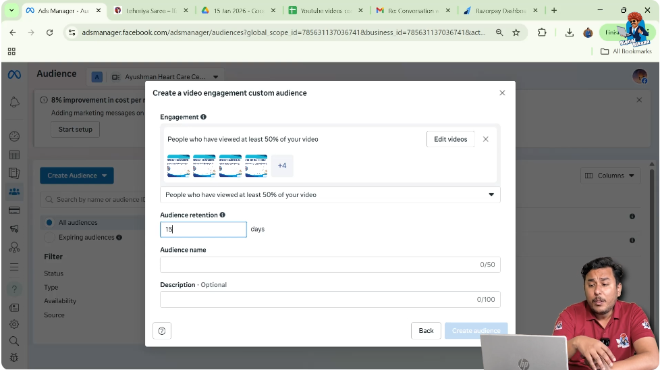
Task: Click Availability filter label
Action: (x=60, y=301)
